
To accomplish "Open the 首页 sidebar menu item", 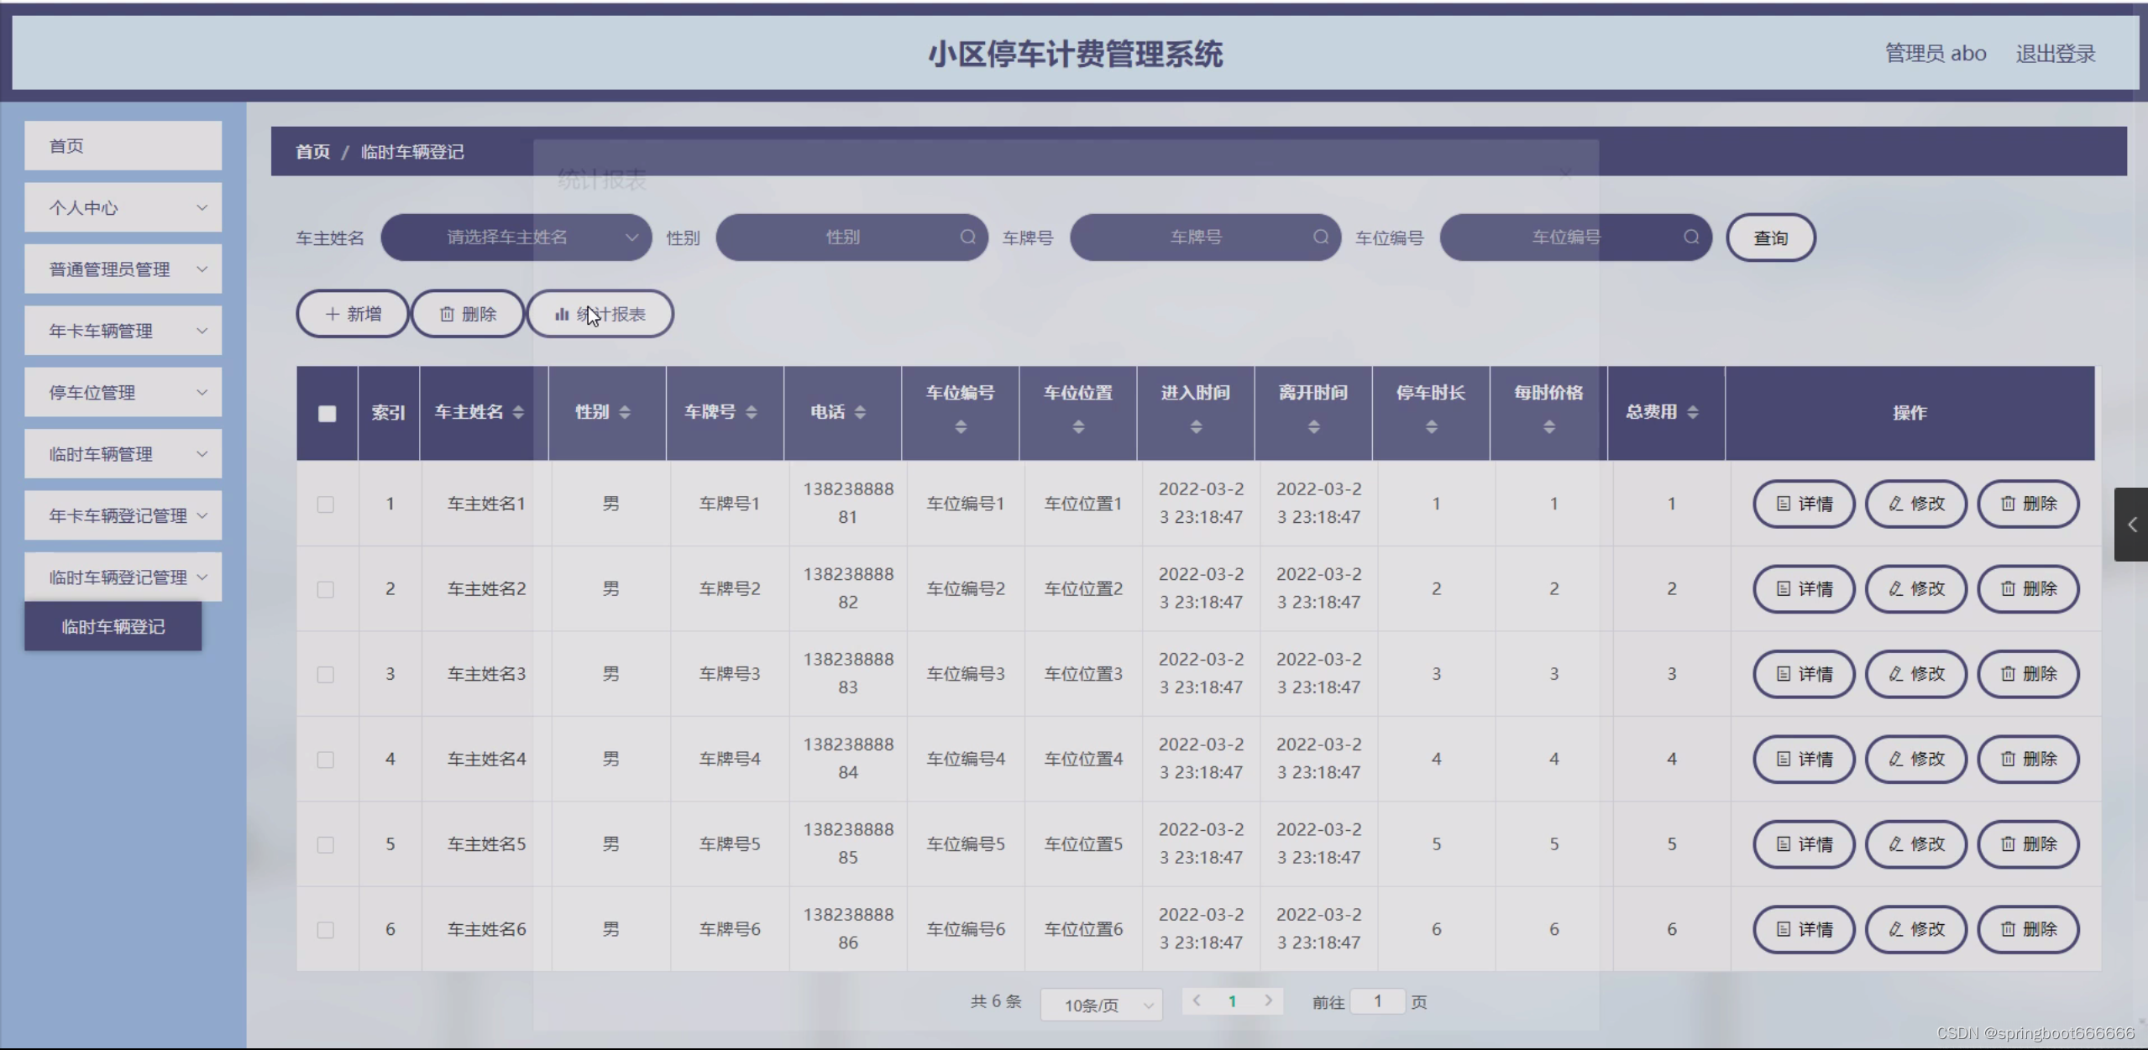I will tap(123, 146).
